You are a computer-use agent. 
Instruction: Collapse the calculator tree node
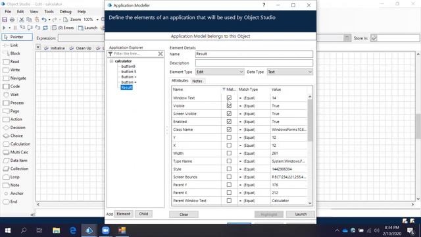point(111,61)
